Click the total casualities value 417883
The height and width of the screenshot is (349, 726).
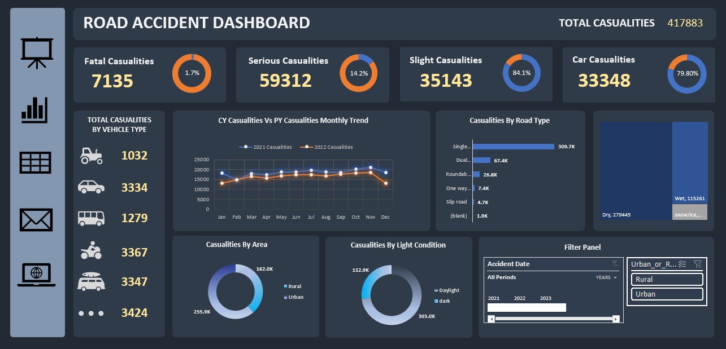pyautogui.click(x=685, y=23)
